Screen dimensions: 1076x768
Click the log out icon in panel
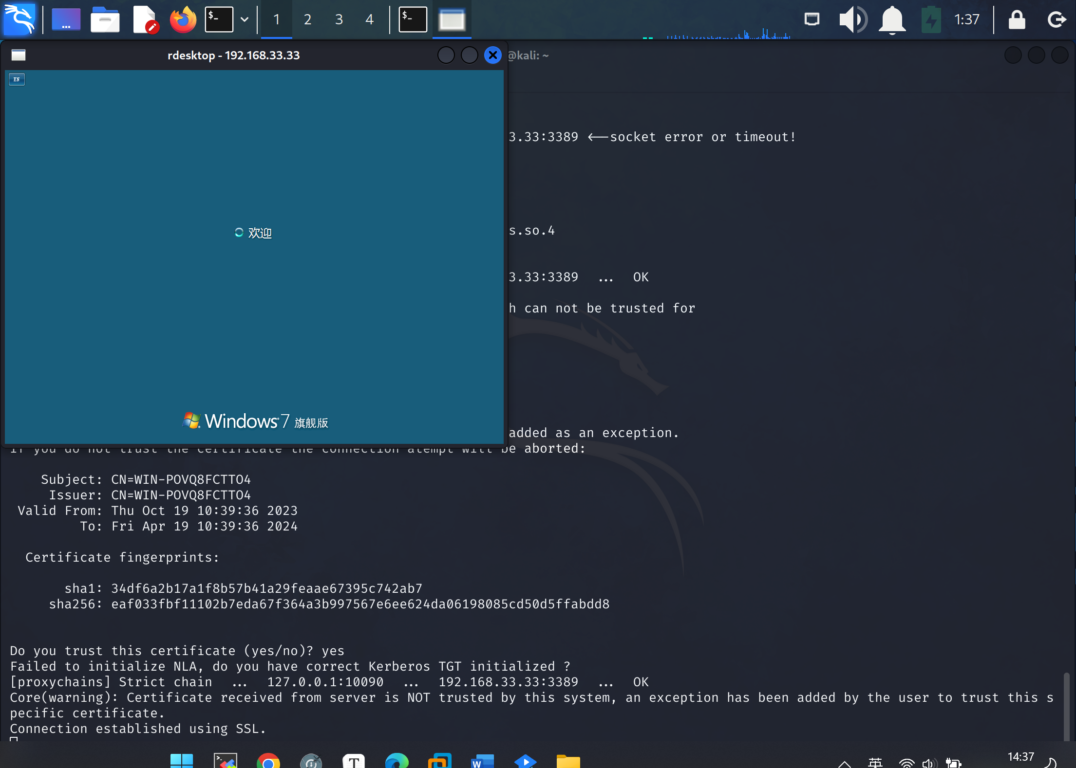click(x=1057, y=19)
